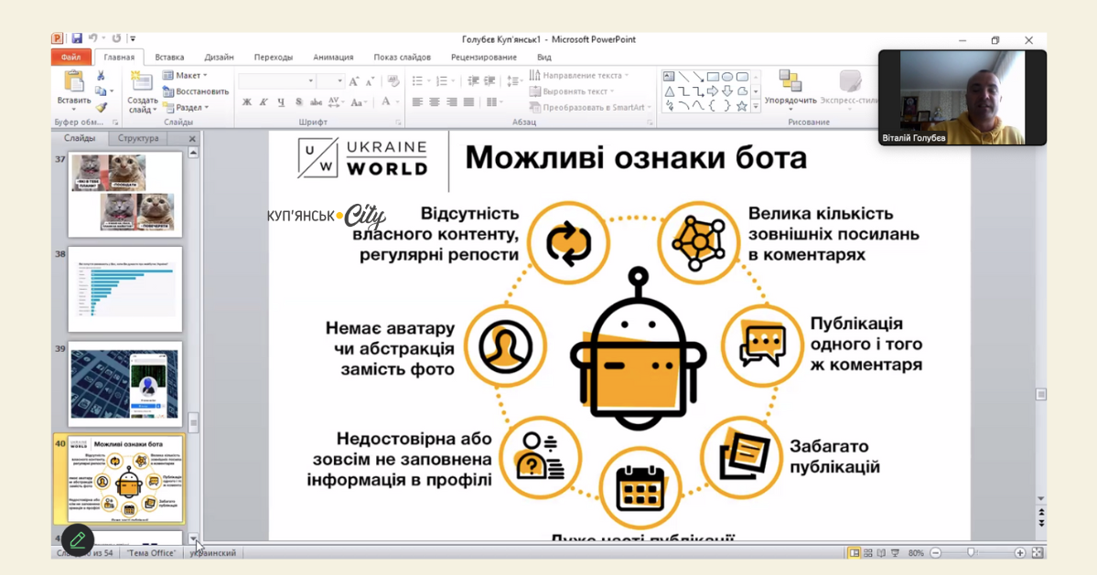Choose the oval shape from shapes gallery
1097x575 pixels.
[x=727, y=77]
